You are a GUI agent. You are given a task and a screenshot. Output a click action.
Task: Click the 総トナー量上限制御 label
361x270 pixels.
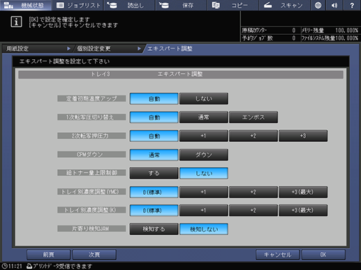click(91, 173)
